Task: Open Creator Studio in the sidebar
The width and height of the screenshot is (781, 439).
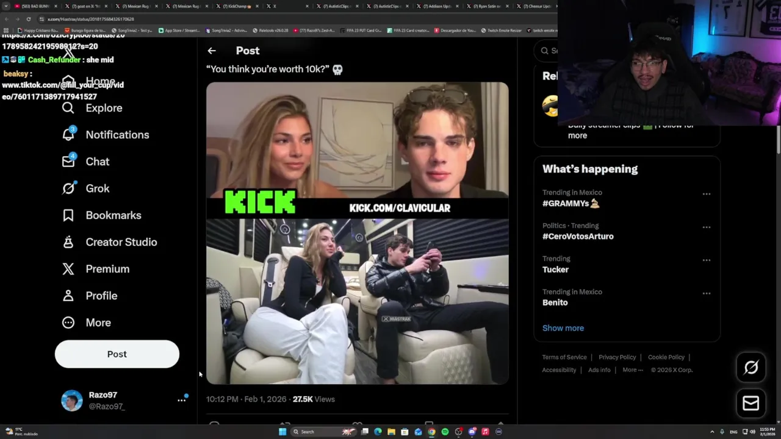Action: pyautogui.click(x=109, y=242)
